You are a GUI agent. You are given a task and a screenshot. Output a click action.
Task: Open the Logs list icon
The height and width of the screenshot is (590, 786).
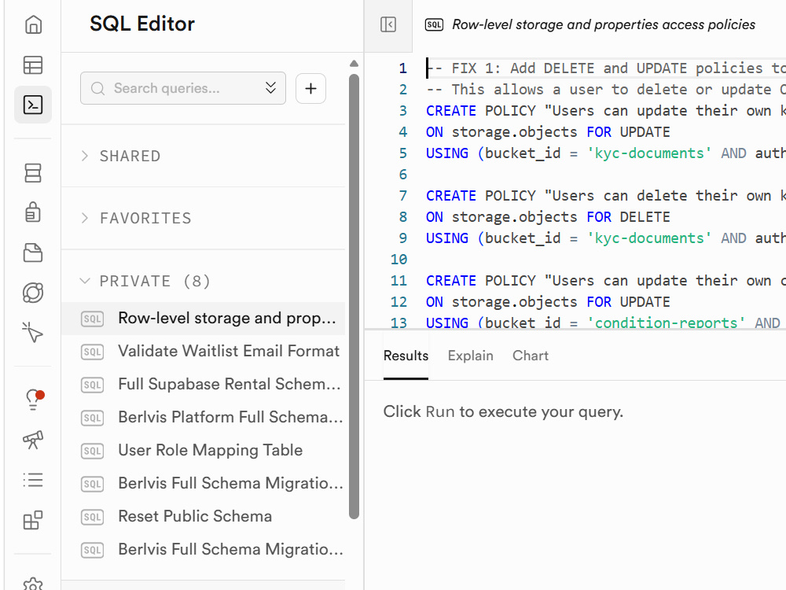[33, 480]
